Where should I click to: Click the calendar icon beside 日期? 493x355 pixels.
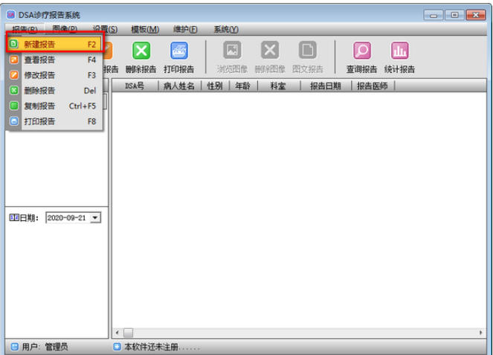(x=14, y=217)
